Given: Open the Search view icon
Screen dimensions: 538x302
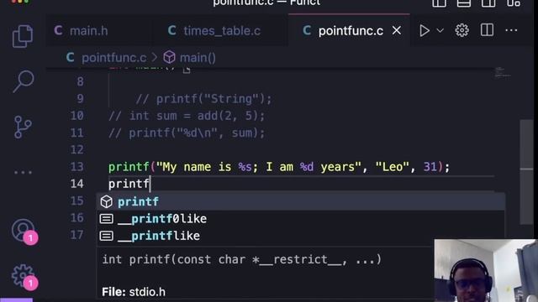Looking at the screenshot, I should click(x=24, y=81).
